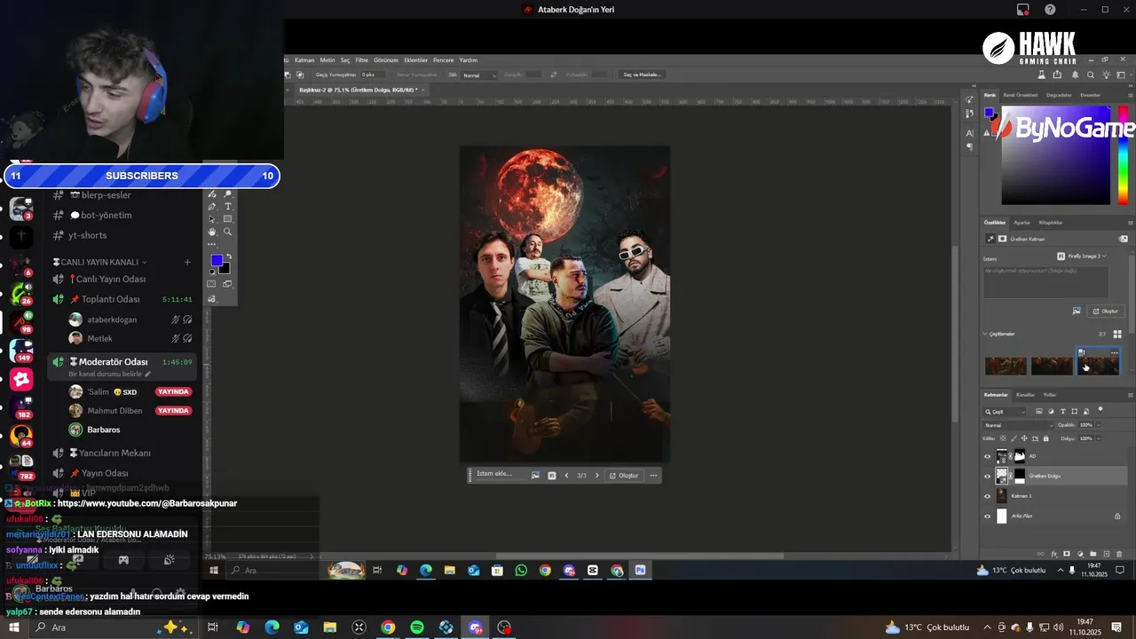Screen dimensions: 1136x639
Task: Toggle the layer filter on/off switch
Action: (1100, 410)
